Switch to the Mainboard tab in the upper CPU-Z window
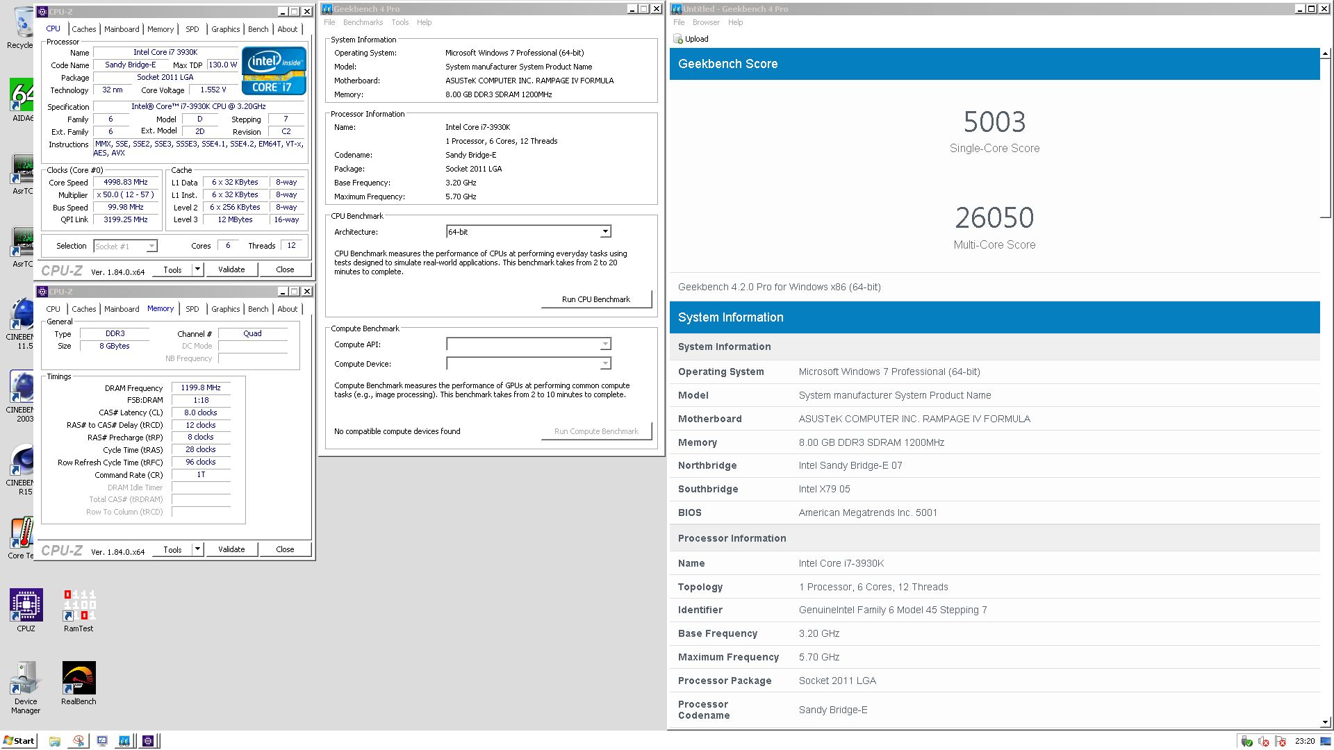This screenshot has width=1334, height=750. click(122, 29)
